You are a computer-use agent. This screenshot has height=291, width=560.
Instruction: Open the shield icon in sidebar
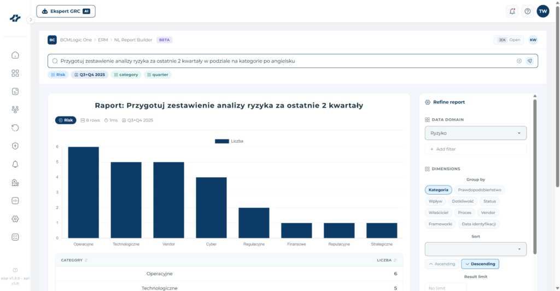click(x=15, y=146)
